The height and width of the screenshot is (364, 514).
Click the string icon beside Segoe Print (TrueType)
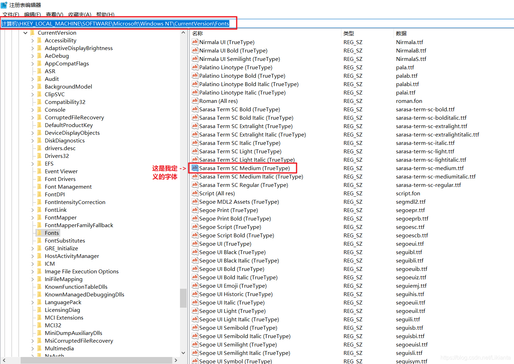[195, 210]
